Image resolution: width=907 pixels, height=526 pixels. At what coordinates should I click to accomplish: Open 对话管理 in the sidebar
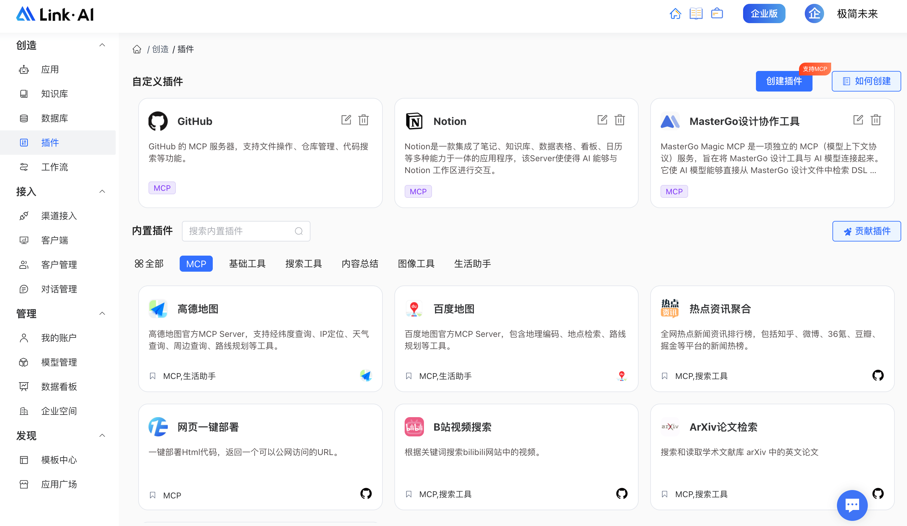[58, 289]
